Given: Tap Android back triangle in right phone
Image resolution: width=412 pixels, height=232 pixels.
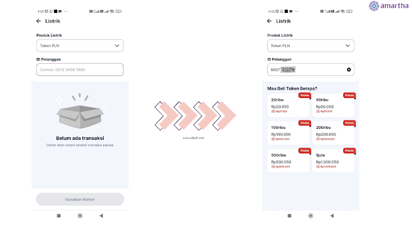Looking at the screenshot, I should click(x=332, y=216).
